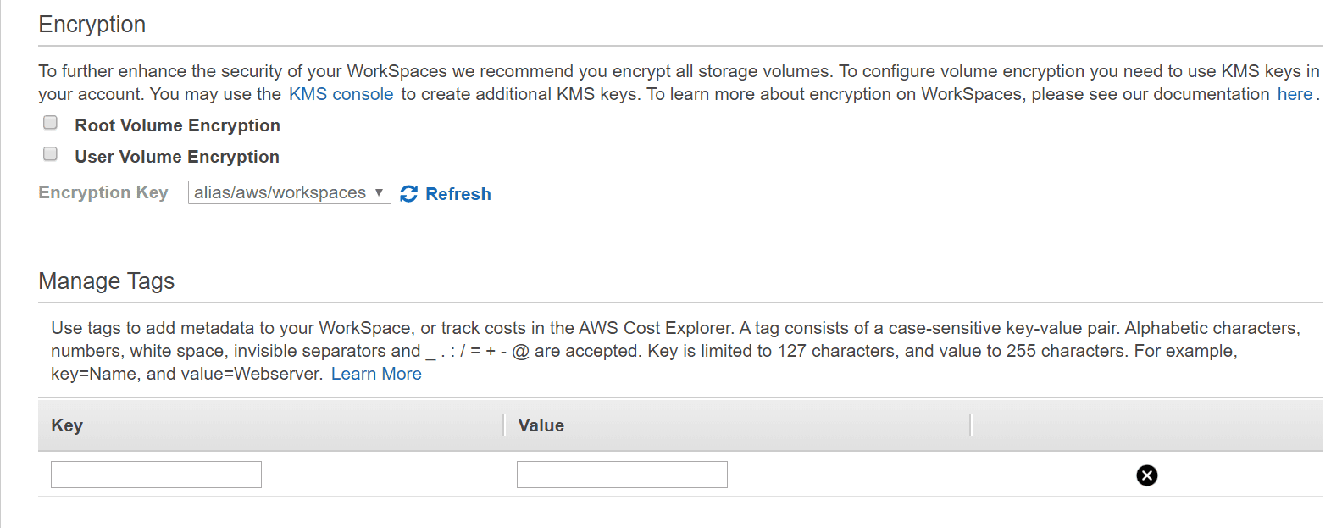This screenshot has width=1331, height=528.
Task: Open the KMS console link
Action: pyautogui.click(x=341, y=94)
